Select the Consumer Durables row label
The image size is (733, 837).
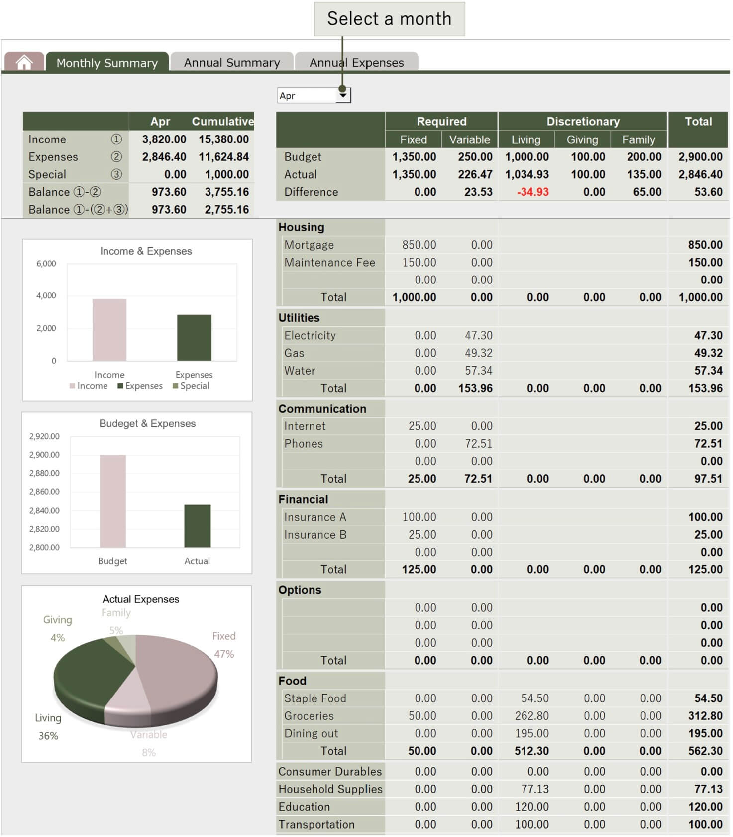(x=330, y=772)
